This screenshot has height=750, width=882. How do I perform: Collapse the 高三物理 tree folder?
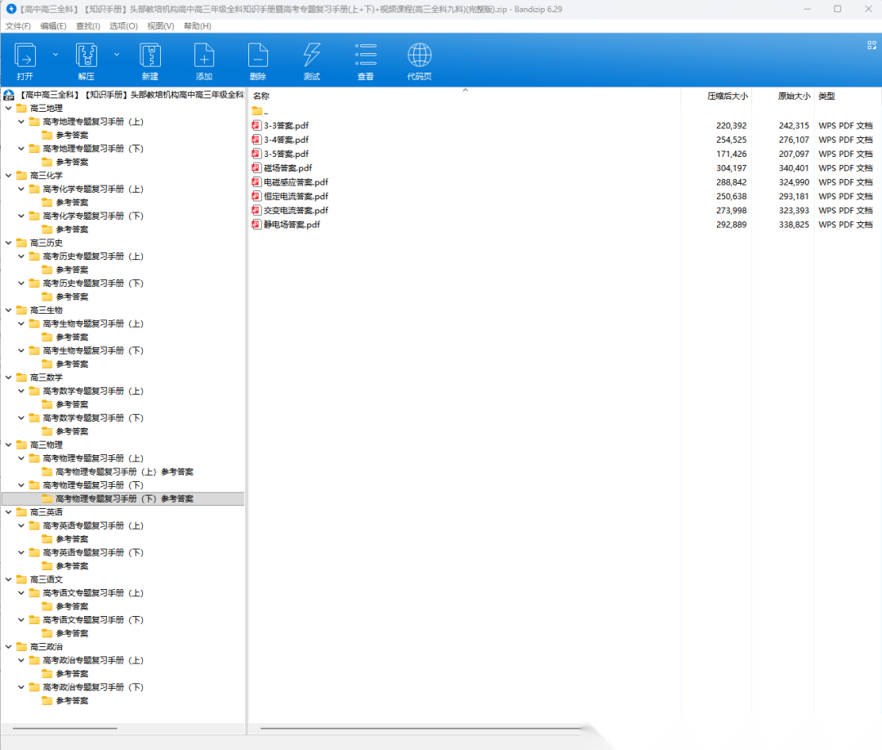(8, 445)
